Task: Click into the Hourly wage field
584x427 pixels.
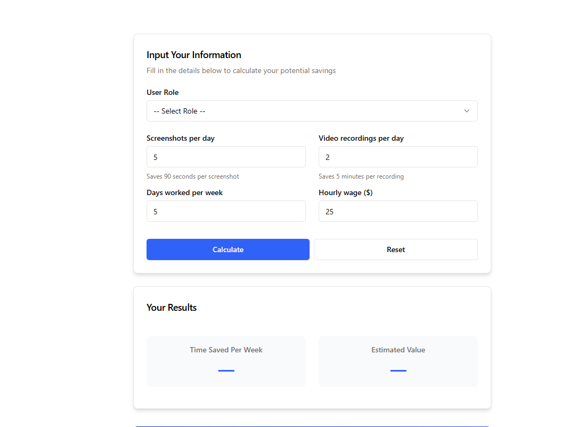Action: [x=398, y=212]
